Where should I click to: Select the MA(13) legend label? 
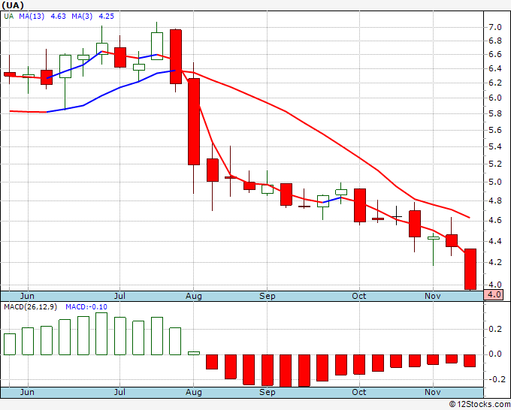click(32, 17)
